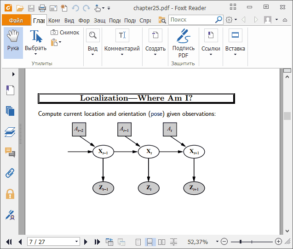Collapse the ribbon with the caret icon
The image size is (293, 249).
tap(285, 20)
